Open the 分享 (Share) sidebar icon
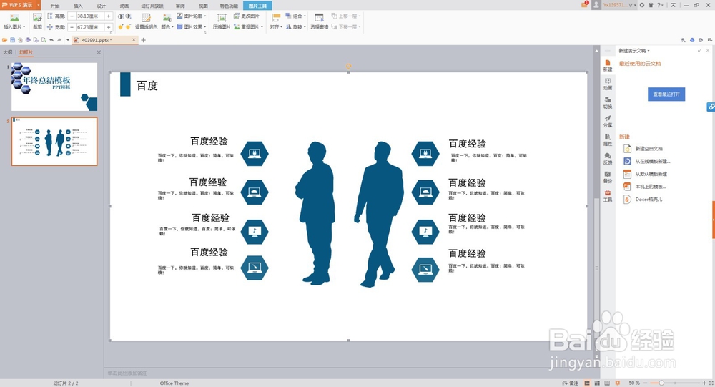 pos(607,122)
